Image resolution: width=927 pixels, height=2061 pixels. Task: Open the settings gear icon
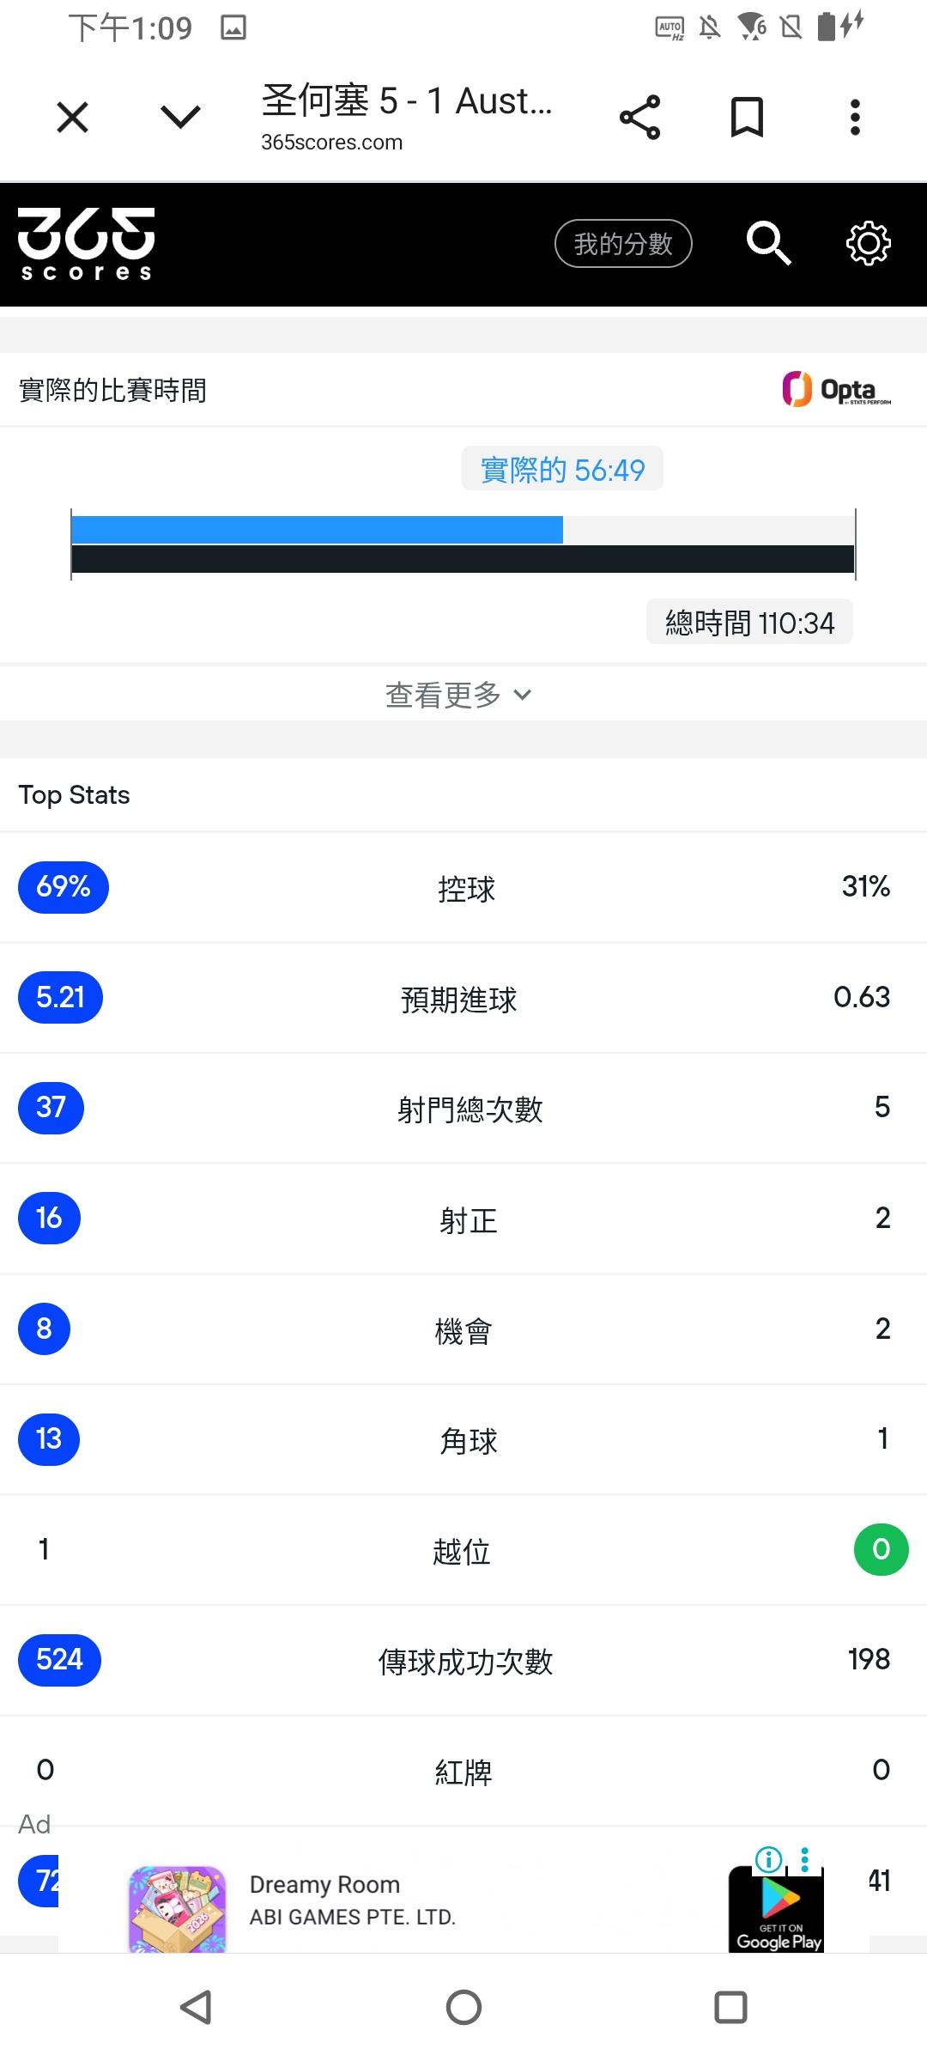click(868, 244)
